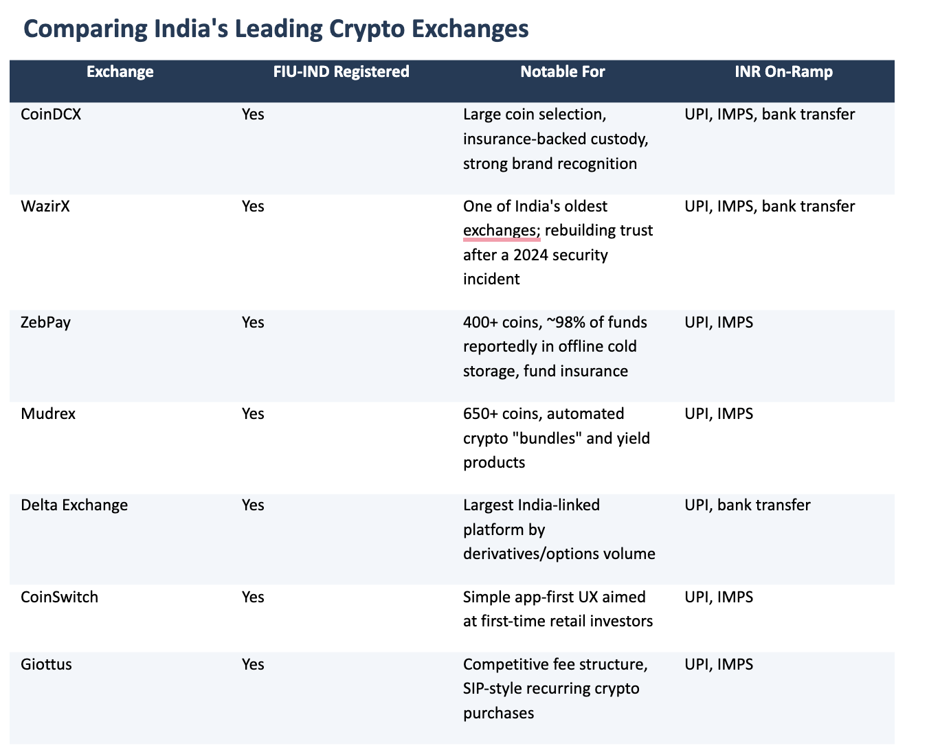
Task: Click the page title heading
Action: pos(276,29)
